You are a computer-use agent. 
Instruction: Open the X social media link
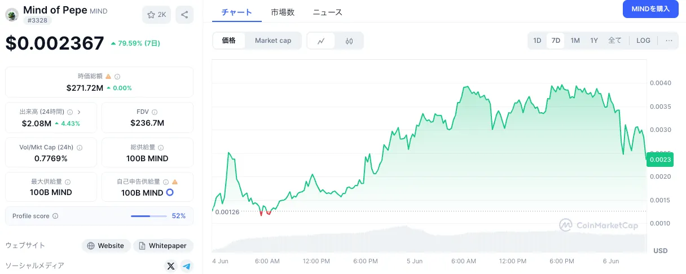(171, 266)
